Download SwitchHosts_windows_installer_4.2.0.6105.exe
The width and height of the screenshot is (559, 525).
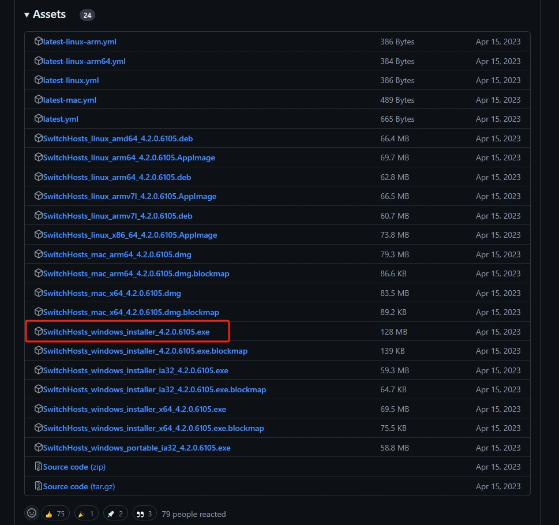[126, 332]
